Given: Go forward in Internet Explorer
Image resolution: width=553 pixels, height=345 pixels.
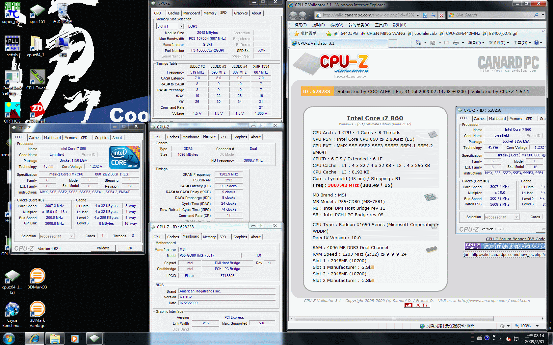Looking at the screenshot, I should (303, 15).
